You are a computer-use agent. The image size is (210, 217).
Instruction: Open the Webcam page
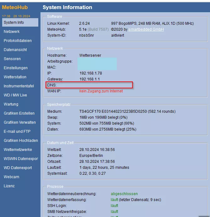[x=11, y=177]
